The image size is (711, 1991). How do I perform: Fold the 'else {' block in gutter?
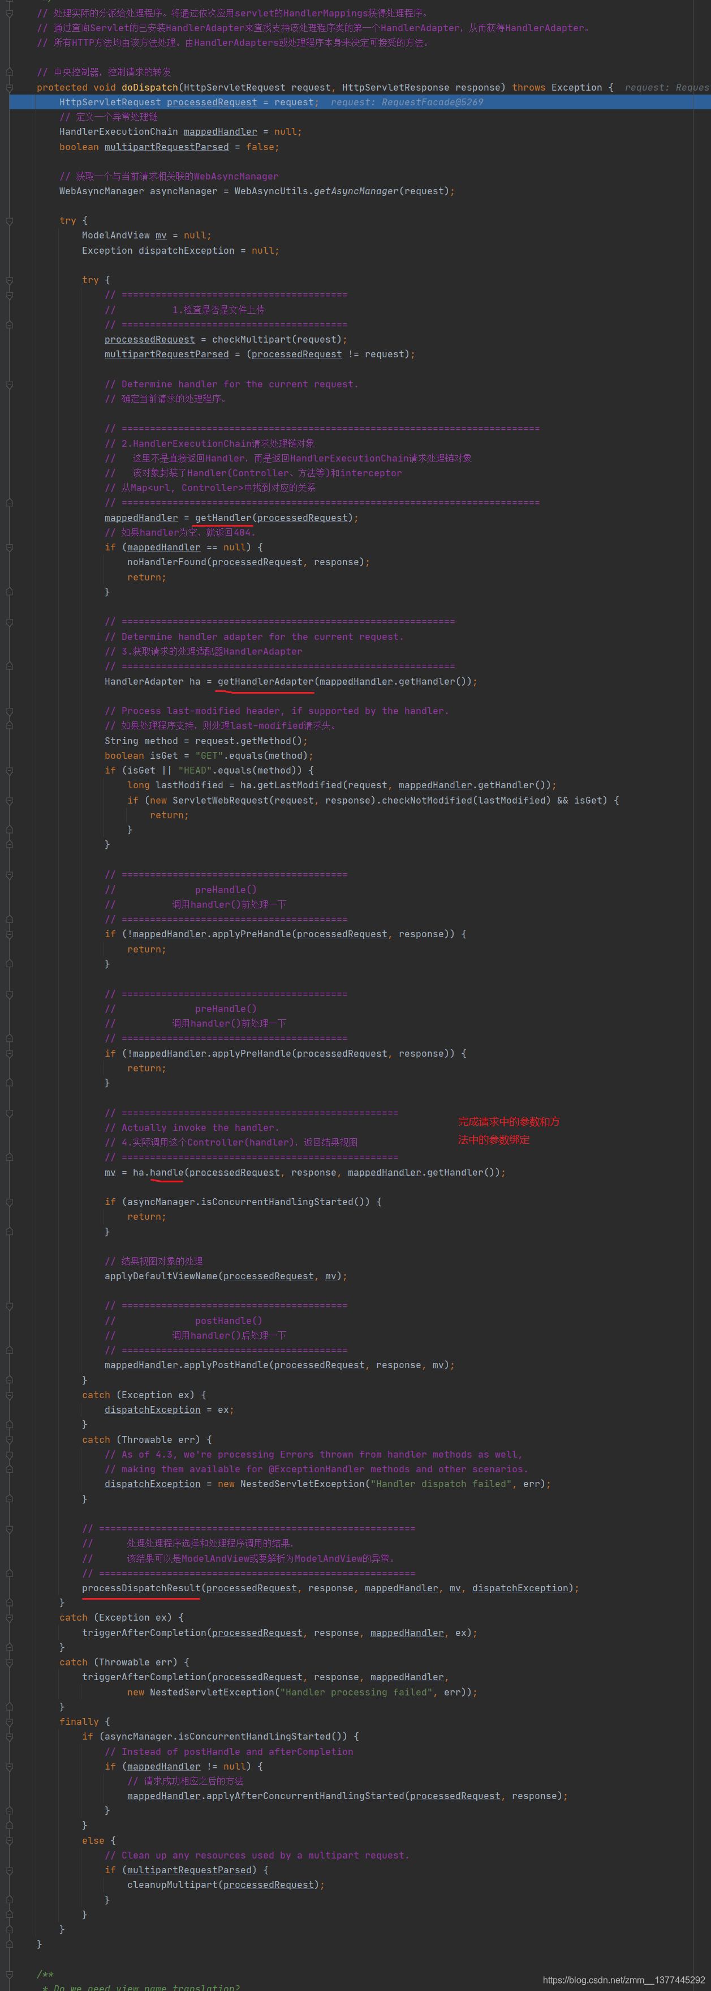click(x=9, y=1840)
